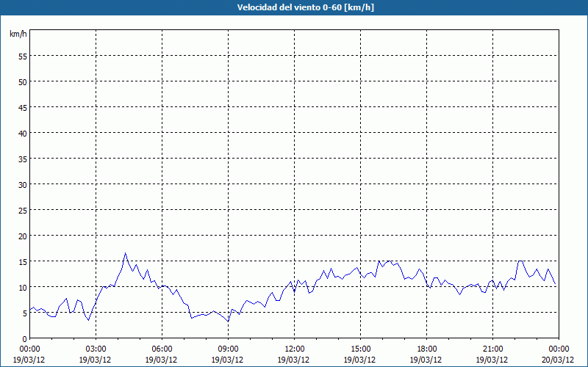Click the 12:00 time label
588x367 pixels.
(x=295, y=349)
